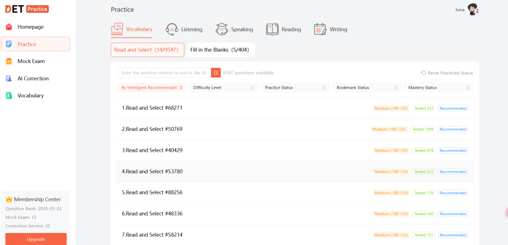
Task: Expand the Bookmark Status filter
Action: (x=367, y=88)
